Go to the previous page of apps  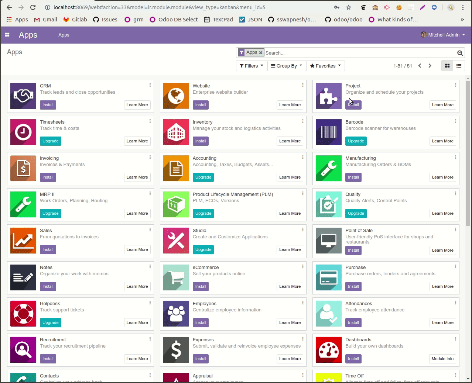tap(420, 66)
